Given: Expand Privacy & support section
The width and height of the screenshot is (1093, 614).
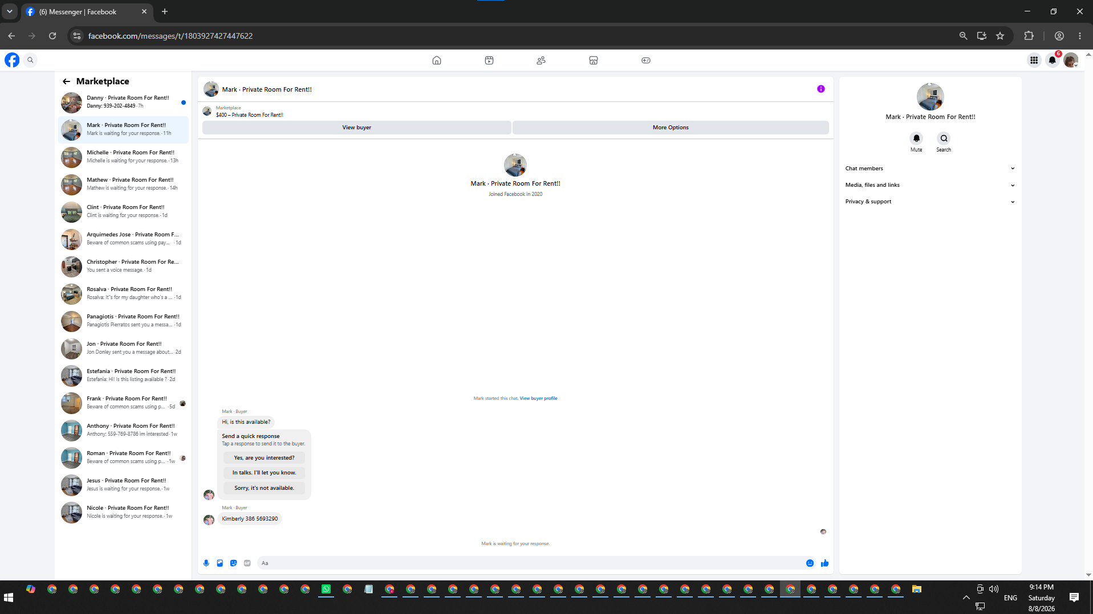Looking at the screenshot, I should [x=930, y=202].
